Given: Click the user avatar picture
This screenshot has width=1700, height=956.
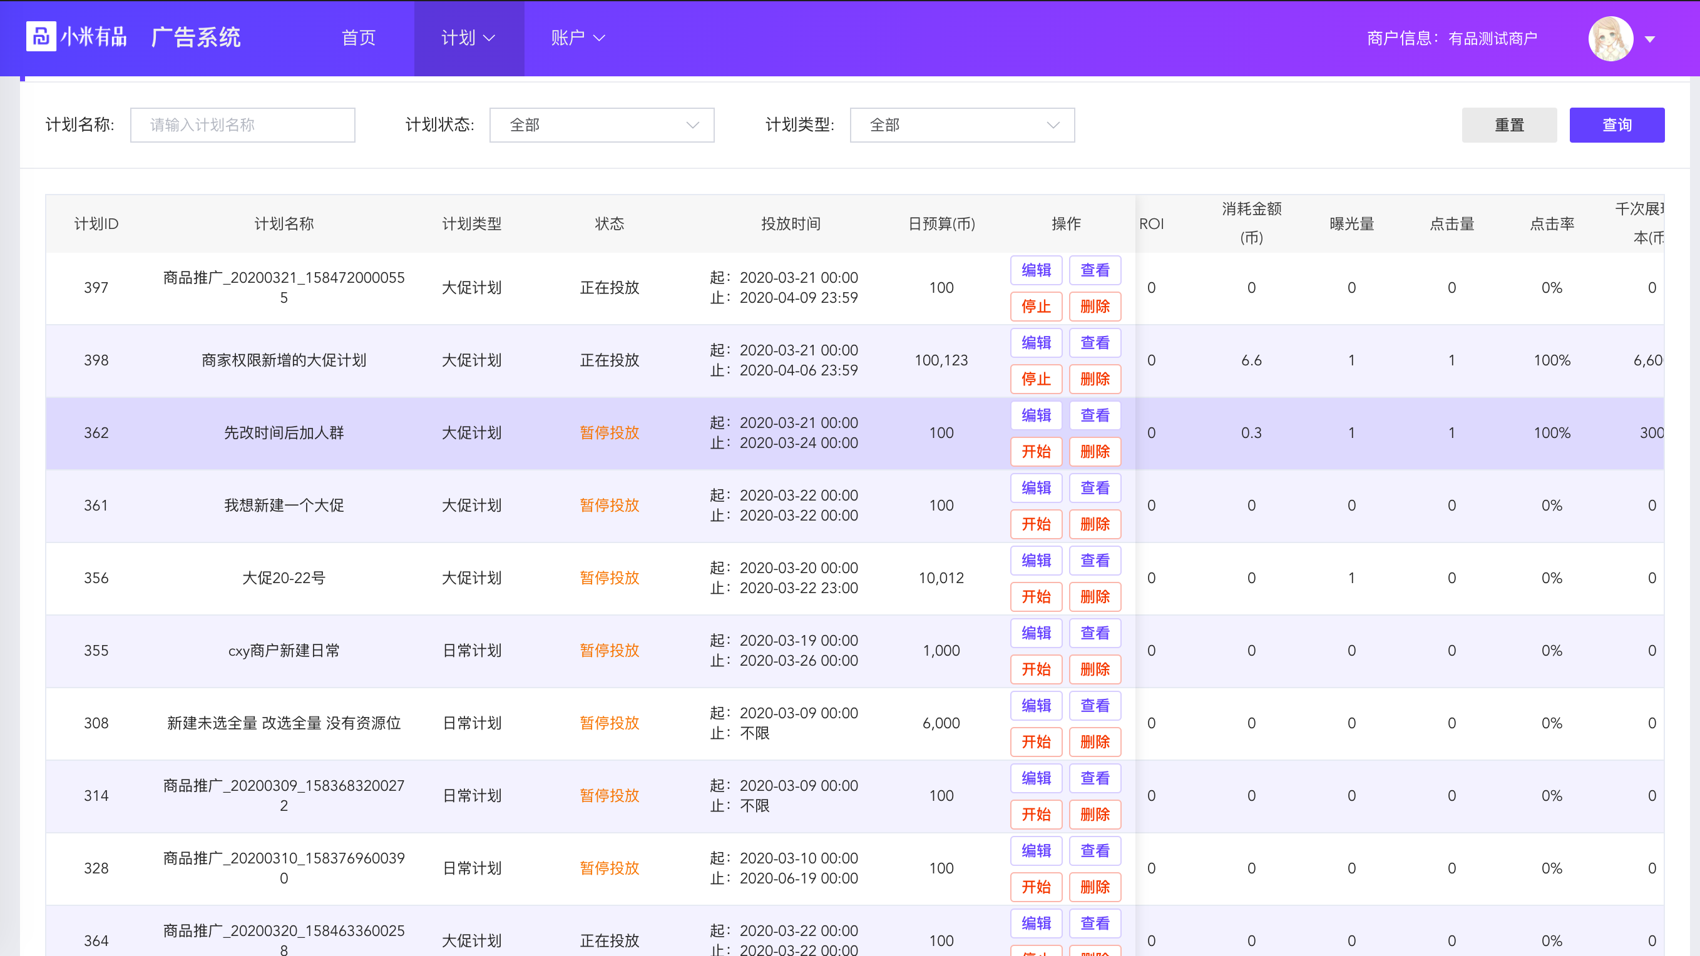Looking at the screenshot, I should (x=1610, y=38).
